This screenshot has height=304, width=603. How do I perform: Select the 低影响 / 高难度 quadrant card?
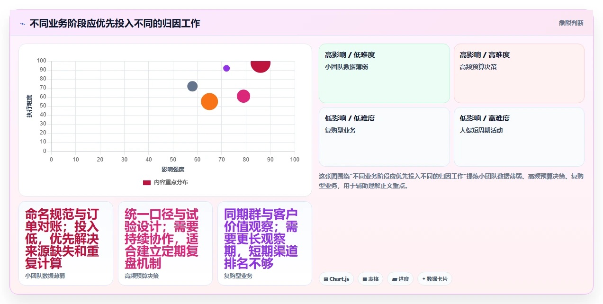(x=519, y=137)
